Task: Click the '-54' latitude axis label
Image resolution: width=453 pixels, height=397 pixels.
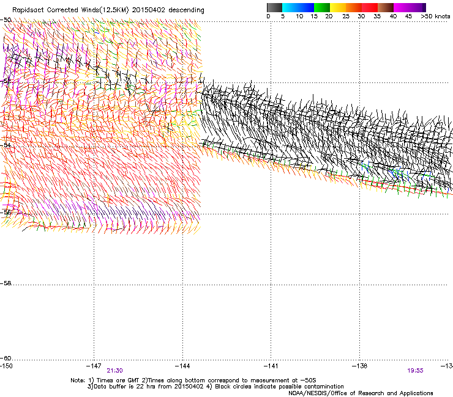Action: pos(6,145)
